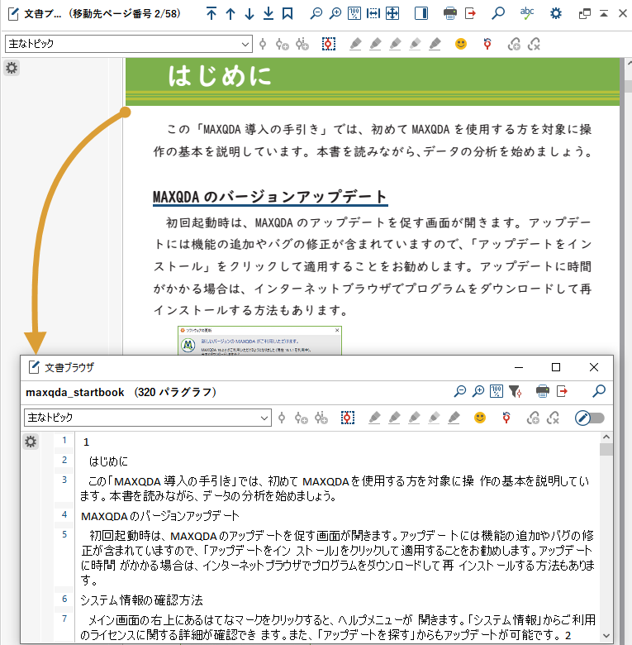Click the software update screenshot thumbnail
Screen dimensions: 632x645
[x=259, y=341]
